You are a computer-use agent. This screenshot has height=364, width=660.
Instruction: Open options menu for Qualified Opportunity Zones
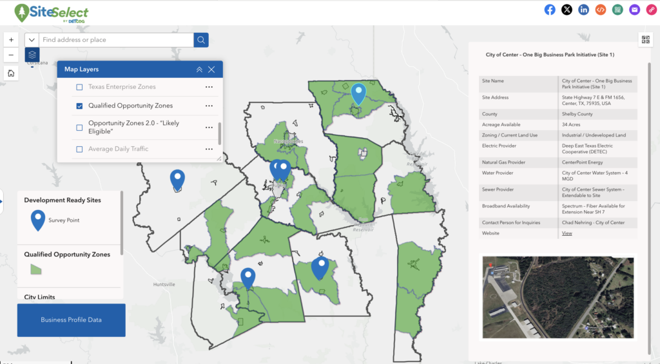[x=209, y=106]
